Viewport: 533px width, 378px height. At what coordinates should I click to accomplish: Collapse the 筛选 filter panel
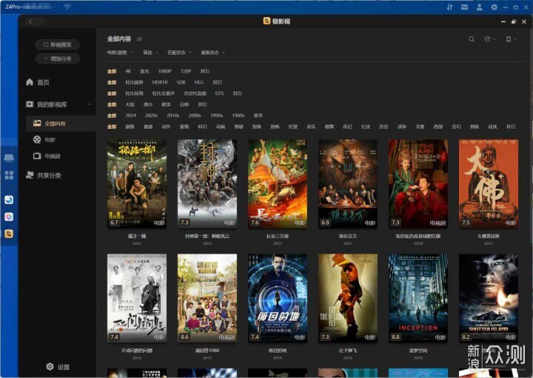(x=150, y=53)
